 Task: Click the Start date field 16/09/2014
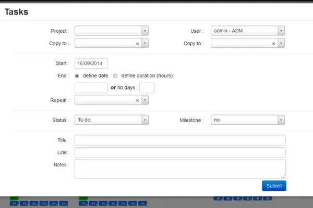(91, 63)
